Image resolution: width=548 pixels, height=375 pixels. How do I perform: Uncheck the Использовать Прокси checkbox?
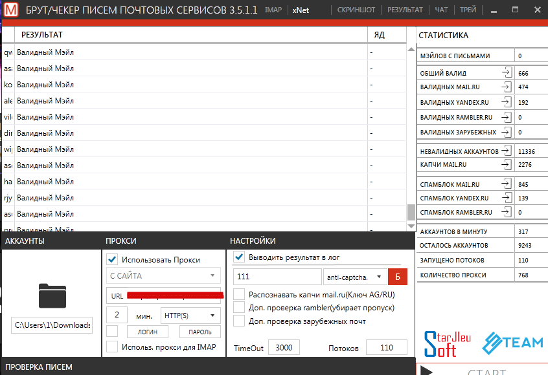(112, 259)
